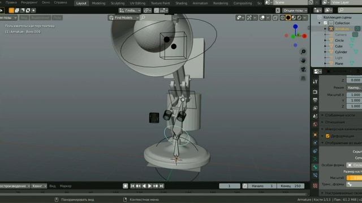
Task: Open the object types visibility dropdown
Action: click(x=240, y=17)
